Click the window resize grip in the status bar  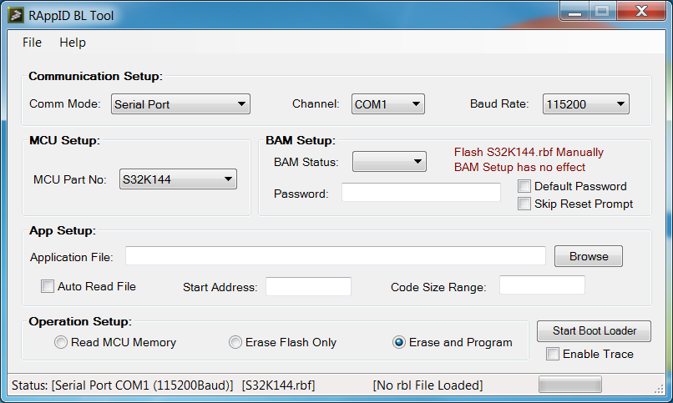pyautogui.click(x=659, y=389)
